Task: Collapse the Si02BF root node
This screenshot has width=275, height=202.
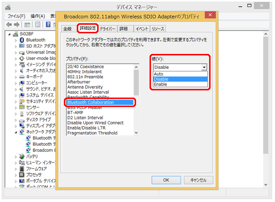Action: pyautogui.click(x=9, y=34)
